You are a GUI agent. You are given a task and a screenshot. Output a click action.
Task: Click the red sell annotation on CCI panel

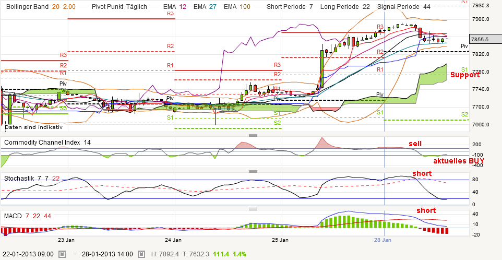[415, 144]
